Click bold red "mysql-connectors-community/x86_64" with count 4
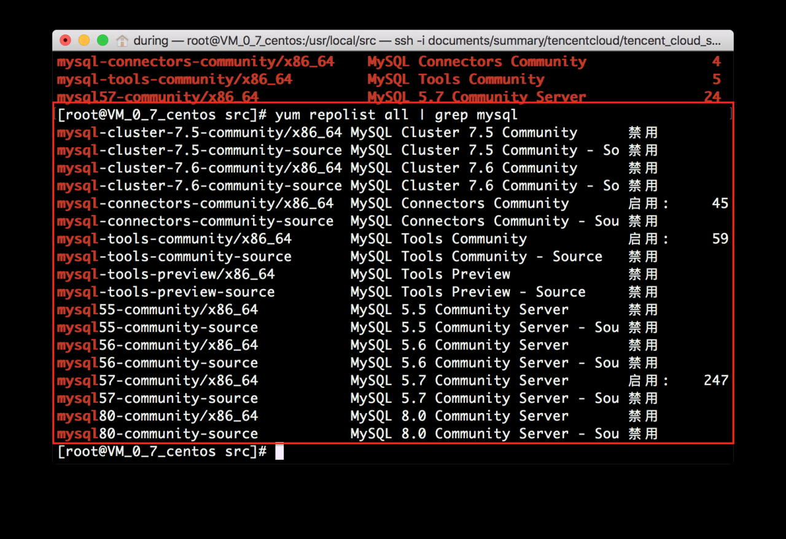 tap(196, 62)
